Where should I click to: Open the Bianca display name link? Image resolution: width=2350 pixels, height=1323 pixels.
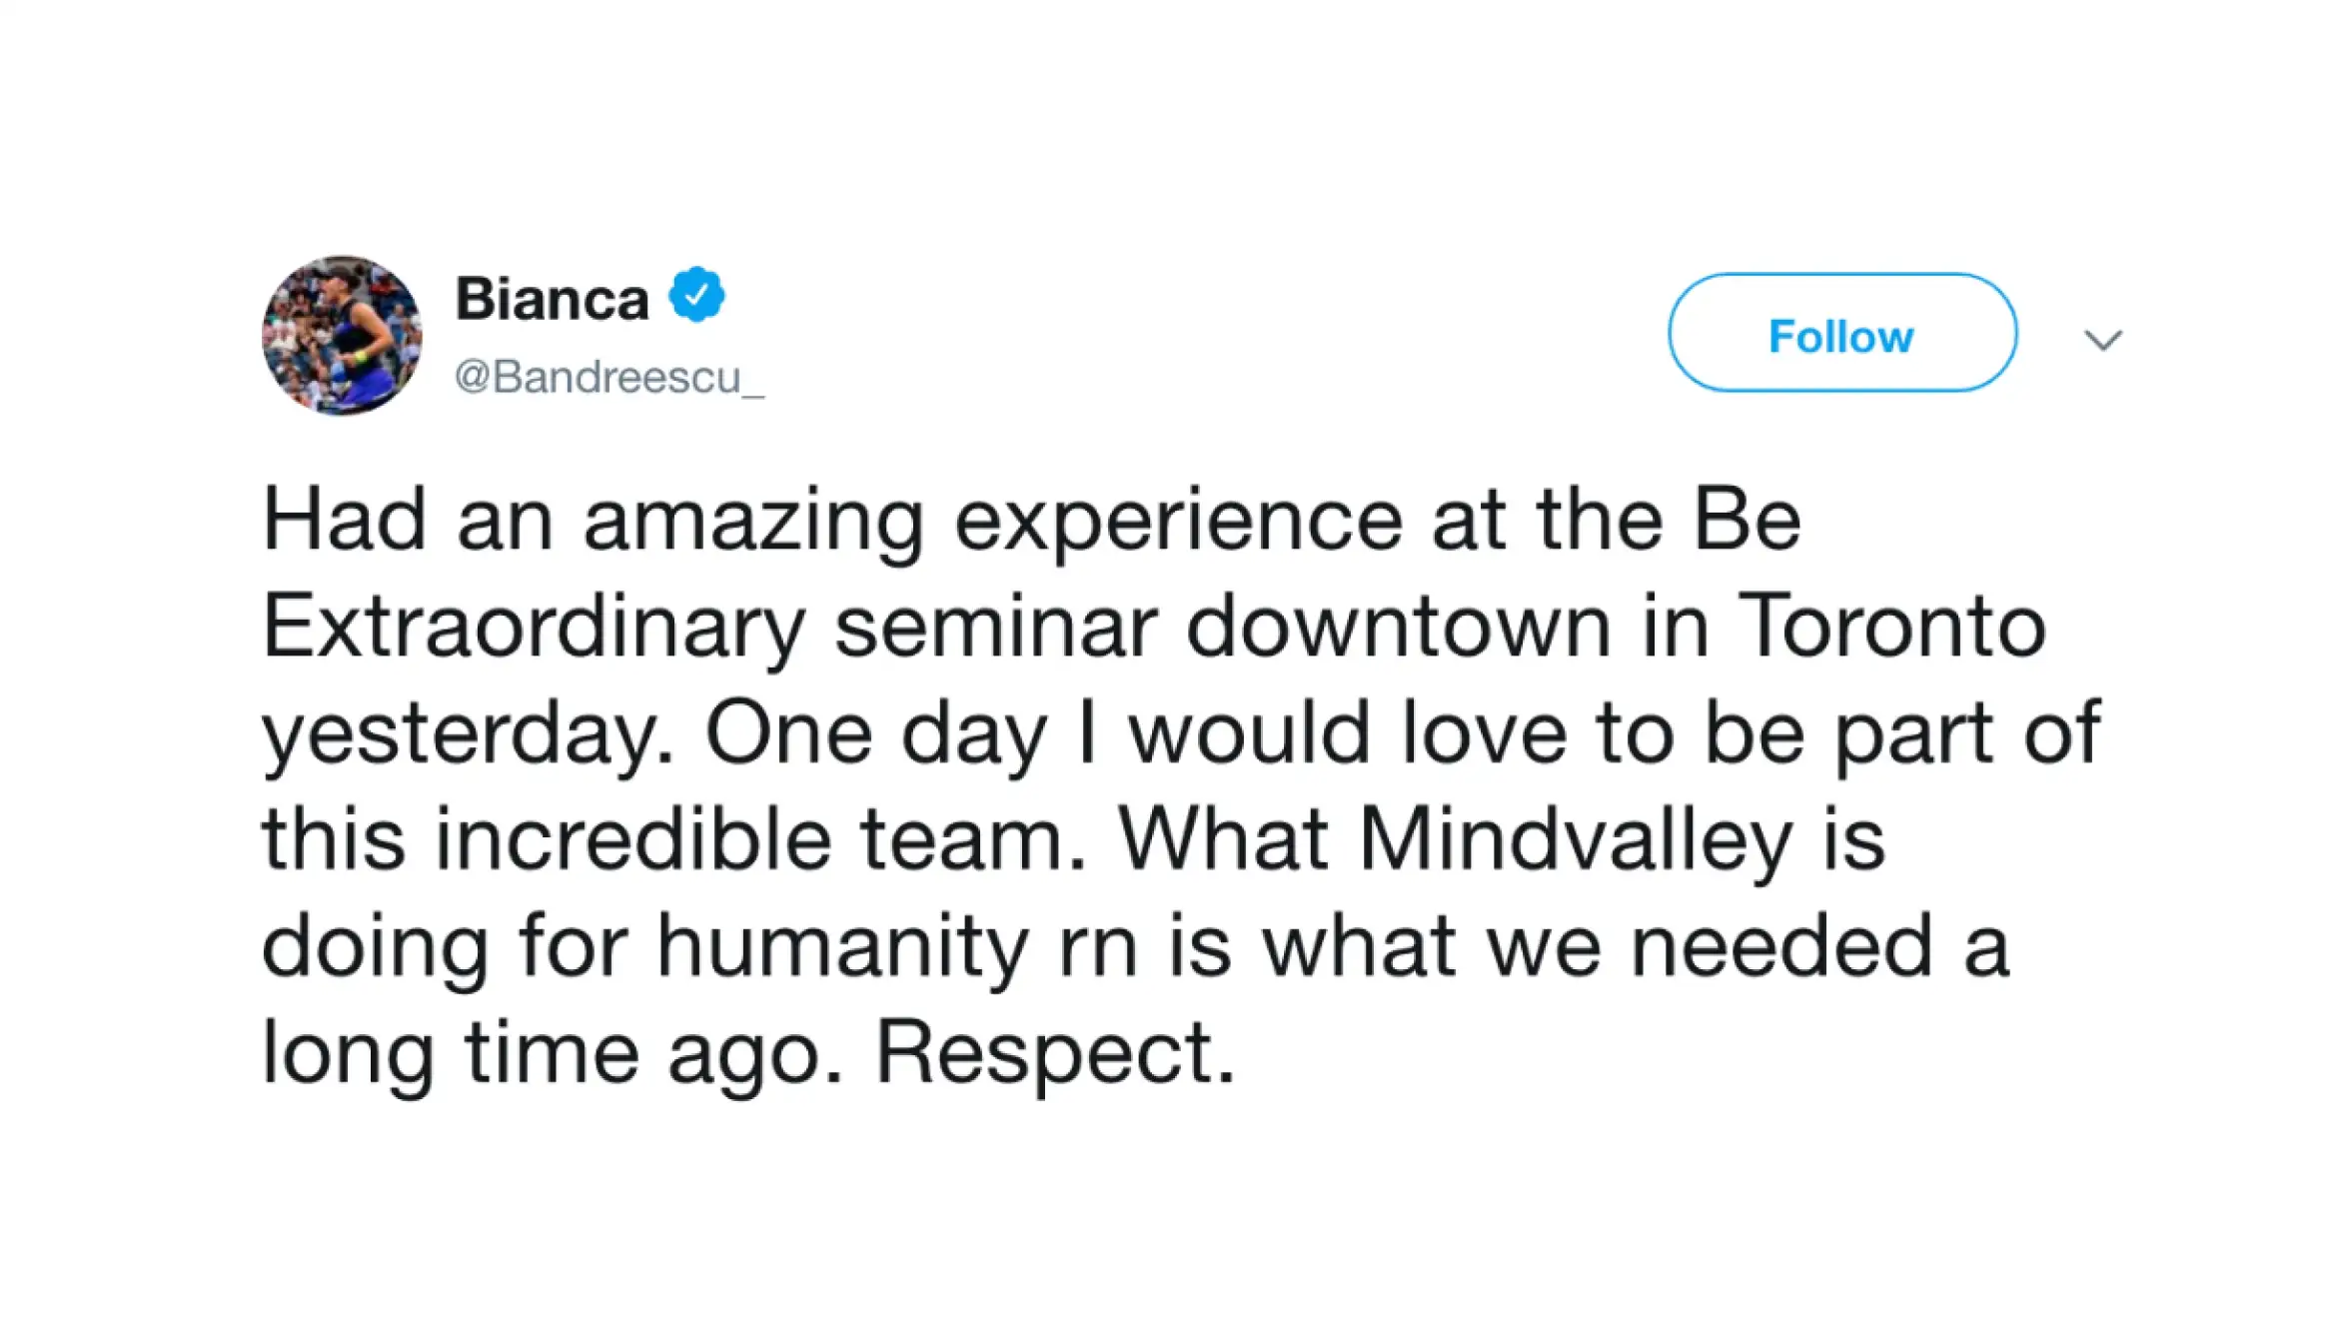tap(552, 299)
